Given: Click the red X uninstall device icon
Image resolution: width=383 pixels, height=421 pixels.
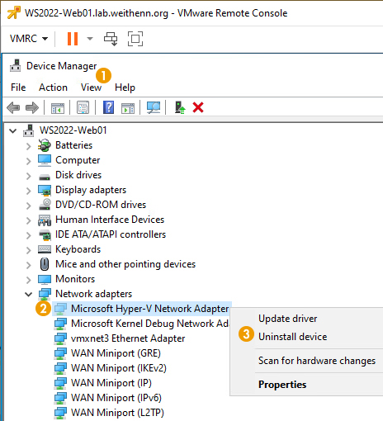Looking at the screenshot, I should pyautogui.click(x=198, y=107).
